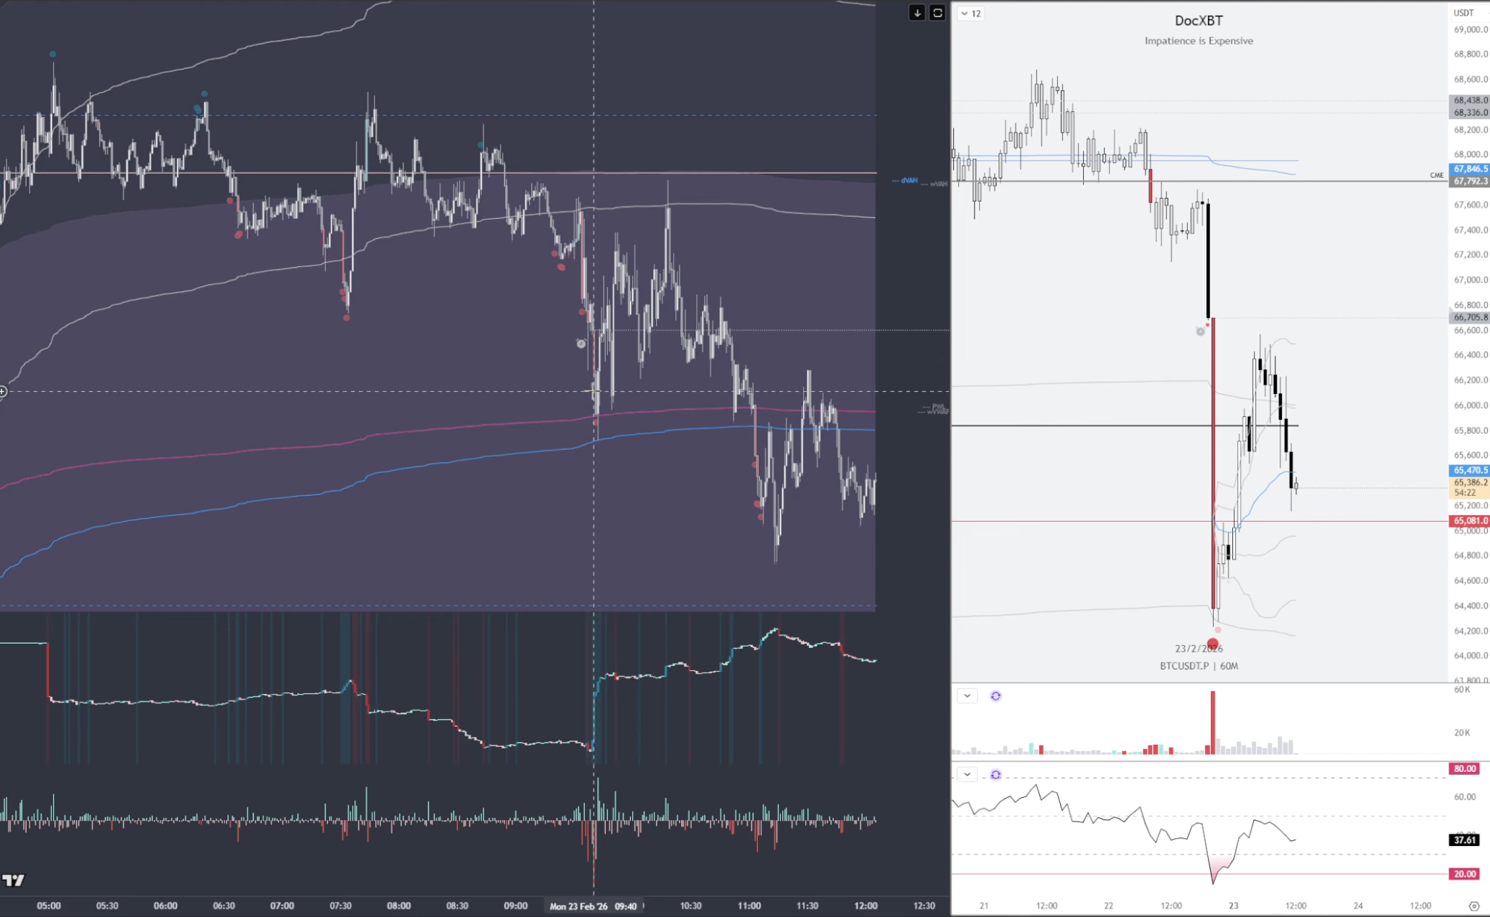Viewport: 1490px width, 917px height.
Task: Click the pink 80.00 RSI level label
Action: coord(1464,768)
